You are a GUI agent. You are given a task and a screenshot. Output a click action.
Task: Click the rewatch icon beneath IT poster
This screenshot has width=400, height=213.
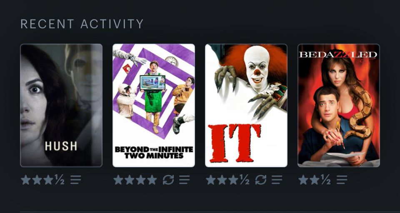coord(261,180)
